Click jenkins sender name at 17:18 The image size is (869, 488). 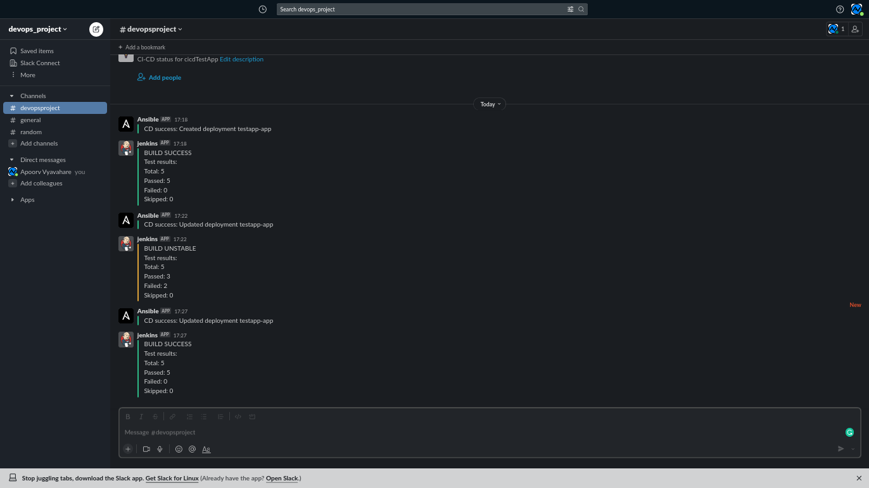tap(147, 144)
